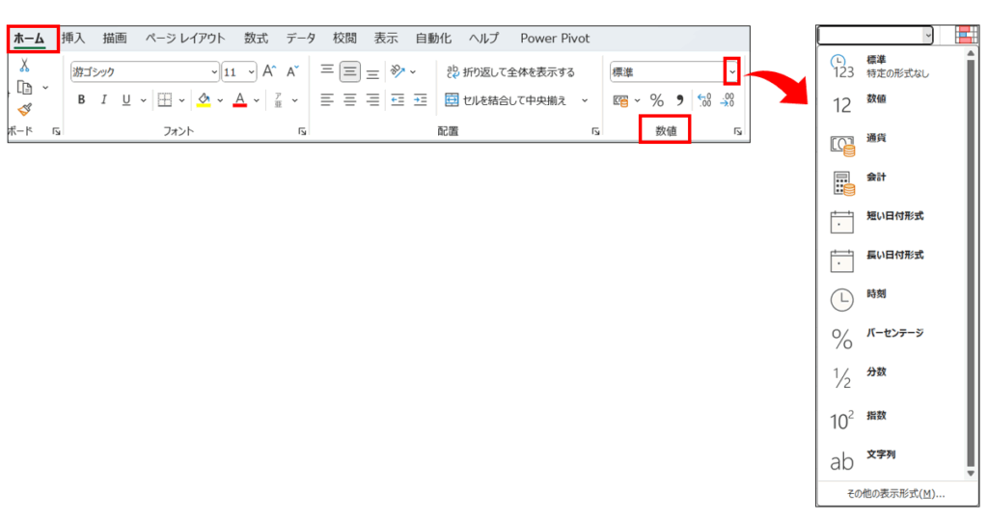The width and height of the screenshot is (988, 521).
Task: Click the increase indent icon
Action: pyautogui.click(x=420, y=99)
